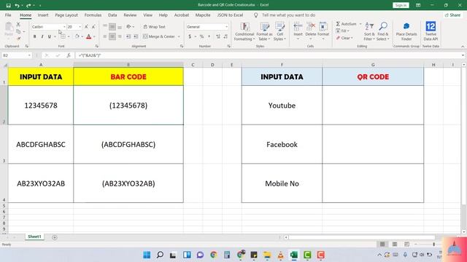The width and height of the screenshot is (467, 262).
Task: Click the Copy icon in Clipboard group
Action: (x=18, y=31)
